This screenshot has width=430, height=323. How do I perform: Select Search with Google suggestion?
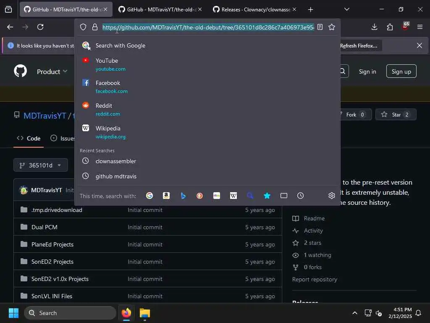click(207, 45)
